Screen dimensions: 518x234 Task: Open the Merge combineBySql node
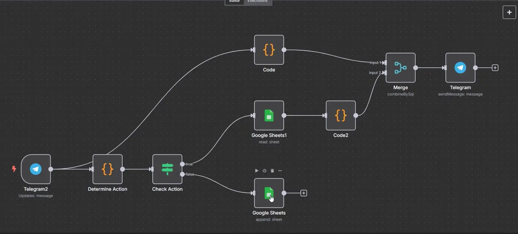pos(400,68)
